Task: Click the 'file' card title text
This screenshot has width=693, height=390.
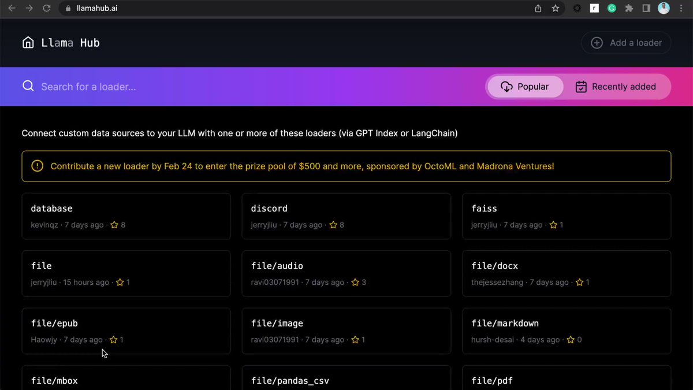Action: coord(41,266)
